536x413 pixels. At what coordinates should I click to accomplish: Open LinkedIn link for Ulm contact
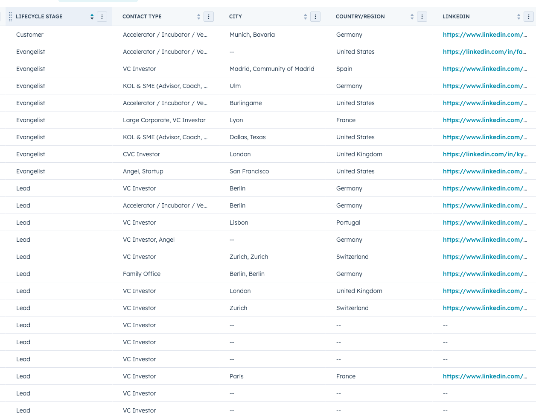485,86
